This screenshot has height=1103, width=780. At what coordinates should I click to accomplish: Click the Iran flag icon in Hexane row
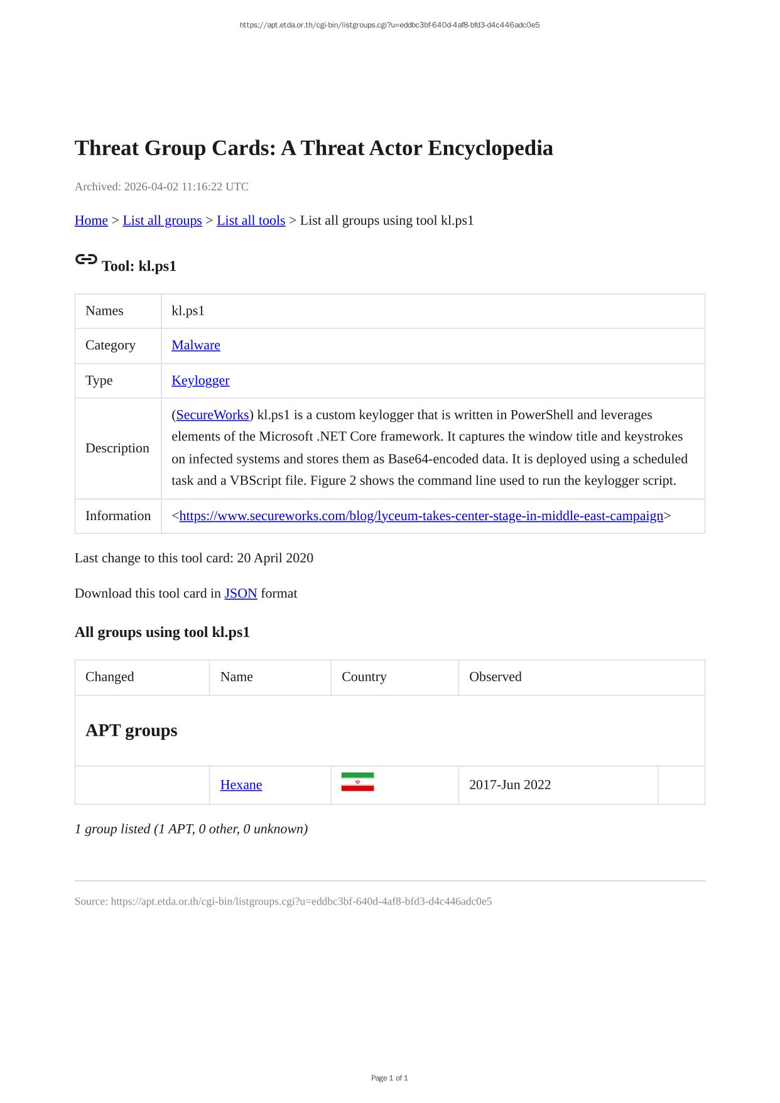point(357,782)
